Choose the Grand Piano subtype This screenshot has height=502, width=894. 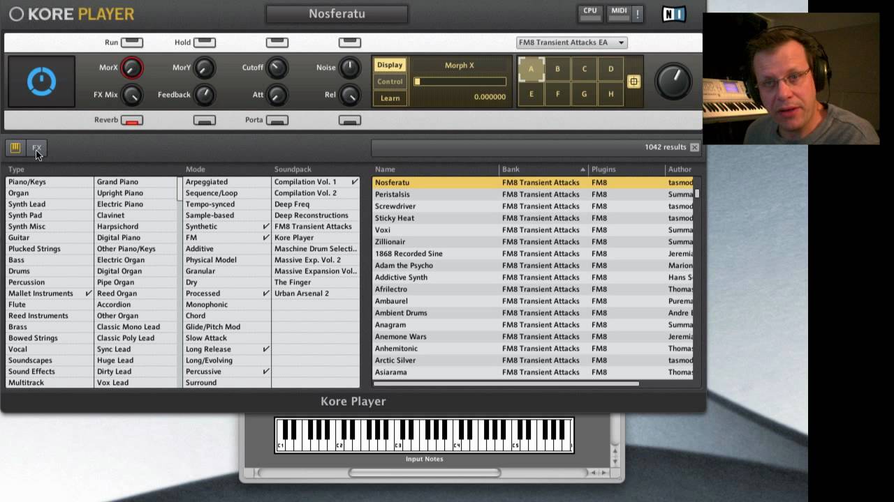(x=136, y=182)
